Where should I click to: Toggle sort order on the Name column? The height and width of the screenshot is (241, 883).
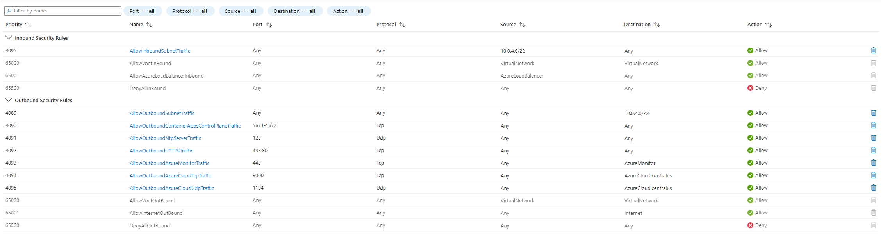(150, 24)
